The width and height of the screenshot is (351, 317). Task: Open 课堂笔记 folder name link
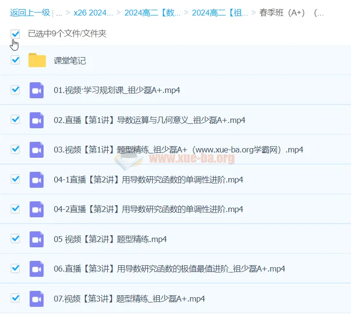[70, 60]
